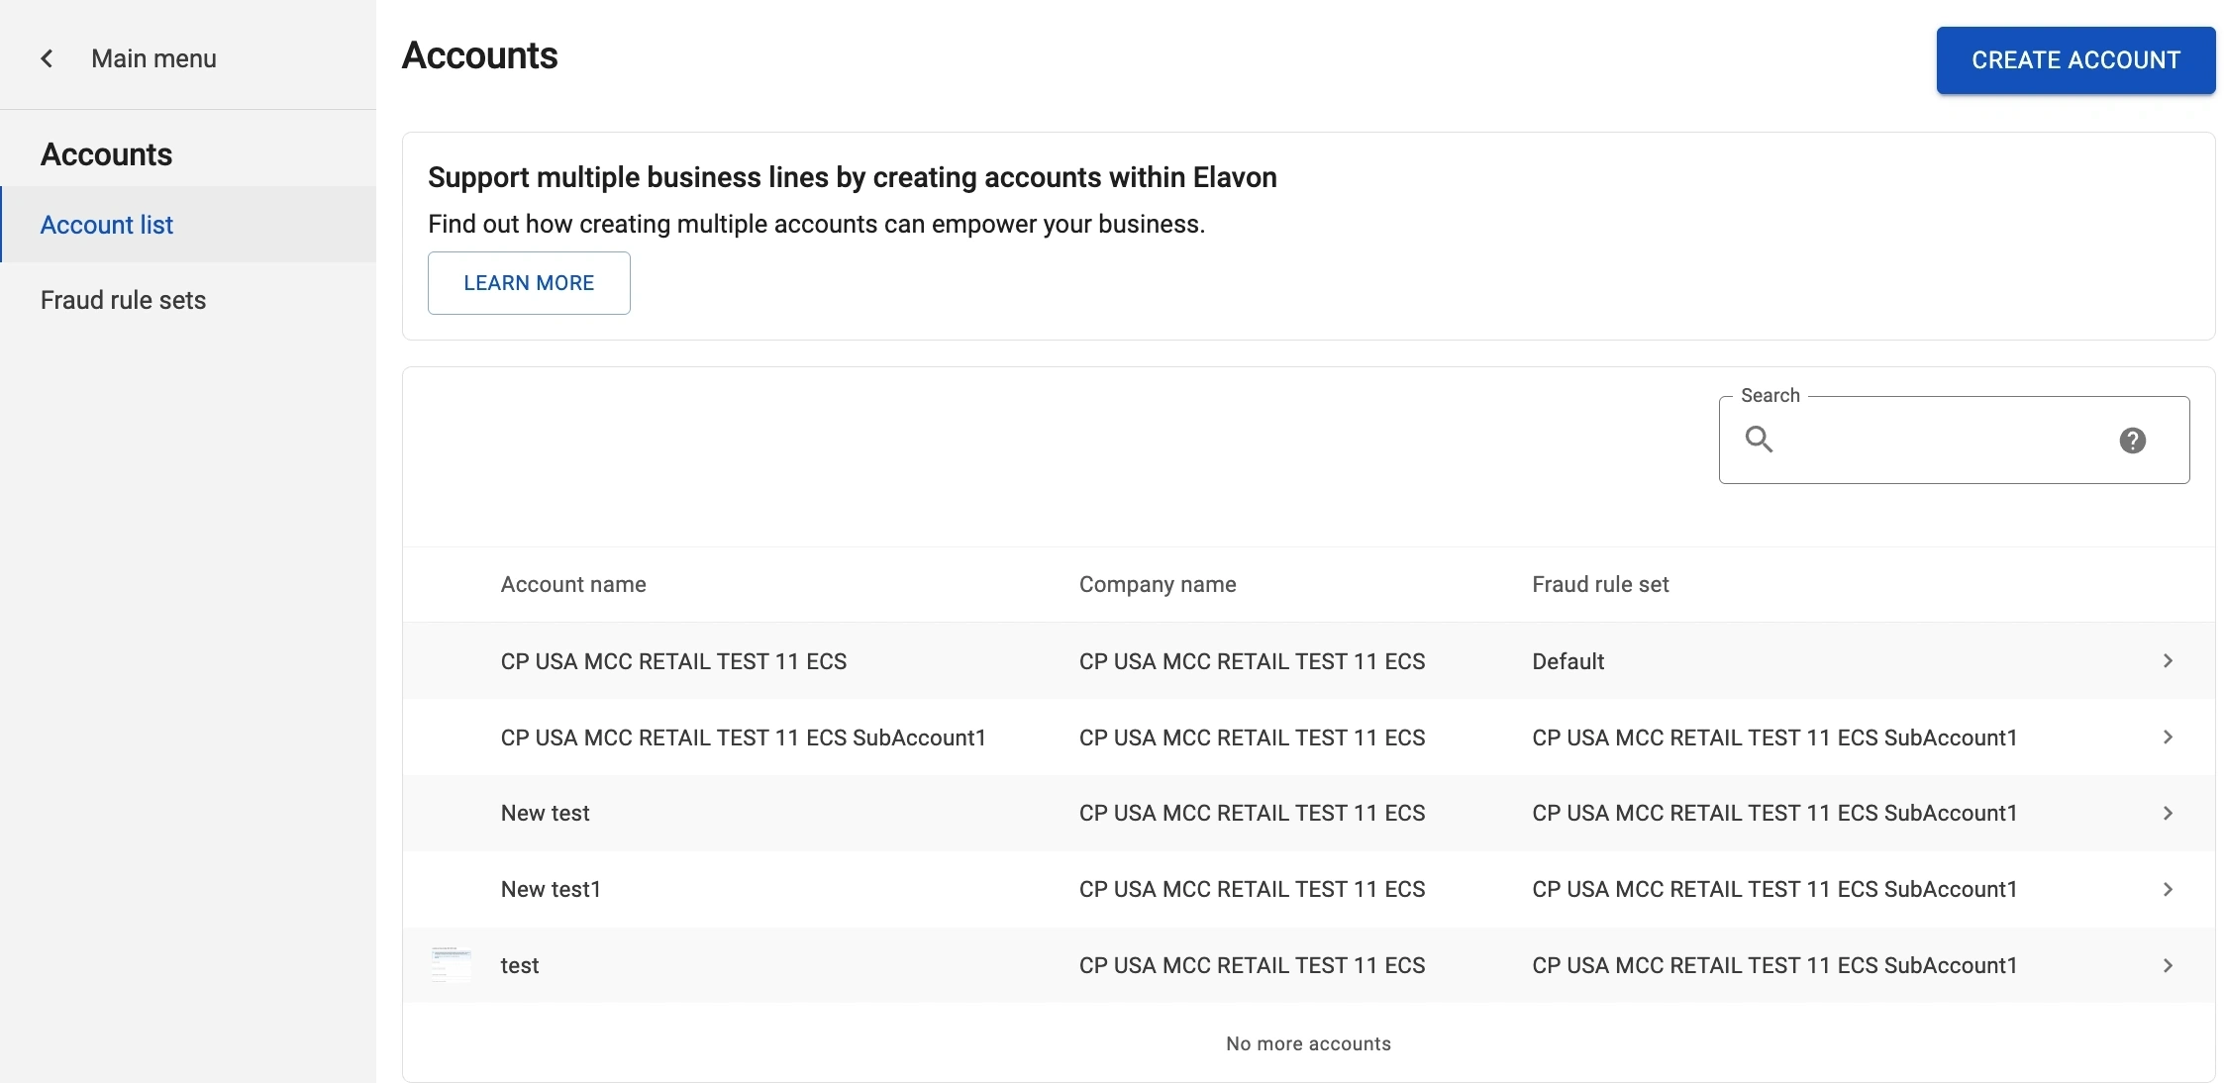Click the Default fraud rule set cell
This screenshot has width=2224, height=1083.
point(1567,661)
